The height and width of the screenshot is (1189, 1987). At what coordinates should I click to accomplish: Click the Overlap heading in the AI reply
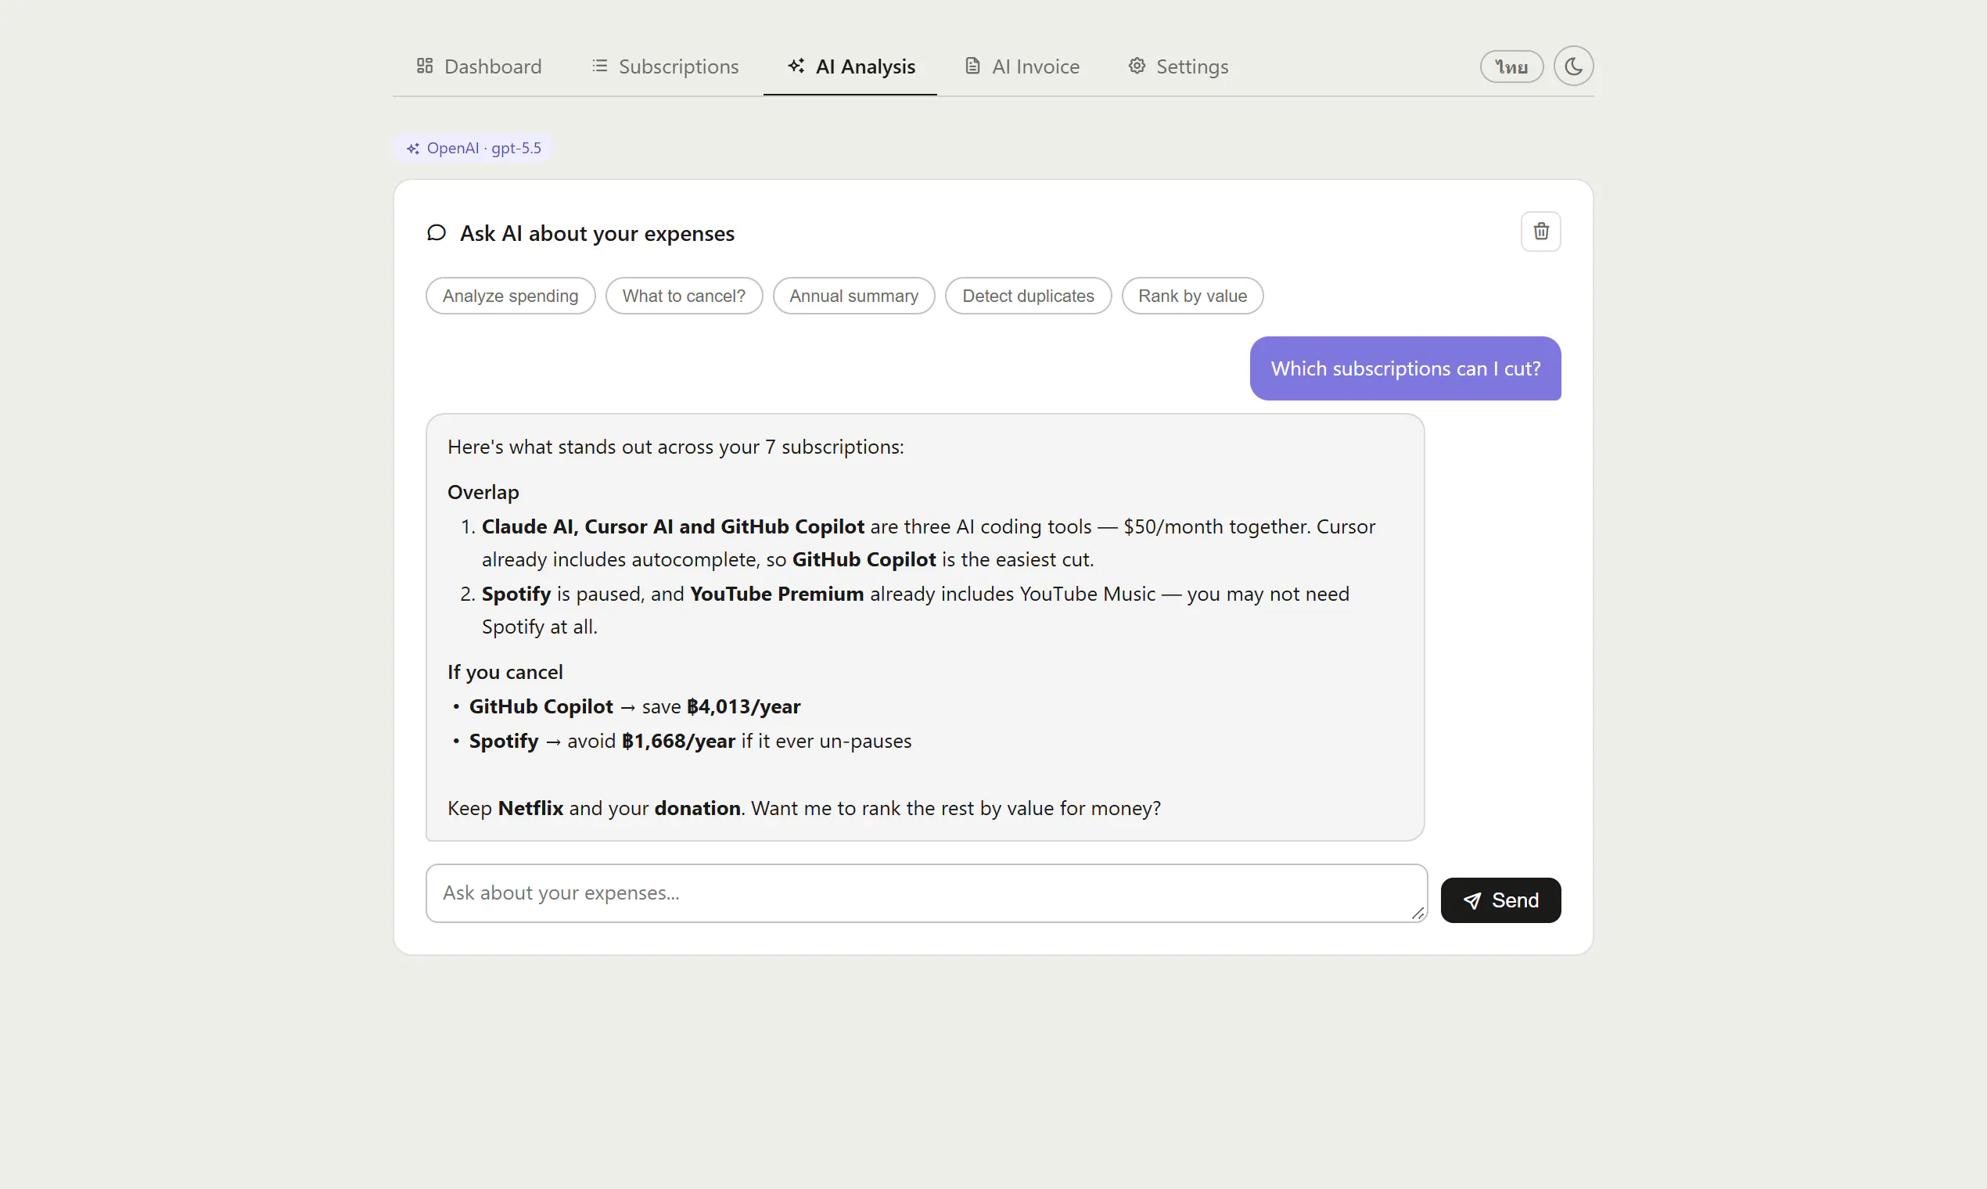pyautogui.click(x=483, y=492)
